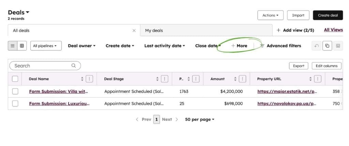The image size is (349, 146).
Task: Expand the 50 per page dropdown
Action: pyautogui.click(x=199, y=120)
